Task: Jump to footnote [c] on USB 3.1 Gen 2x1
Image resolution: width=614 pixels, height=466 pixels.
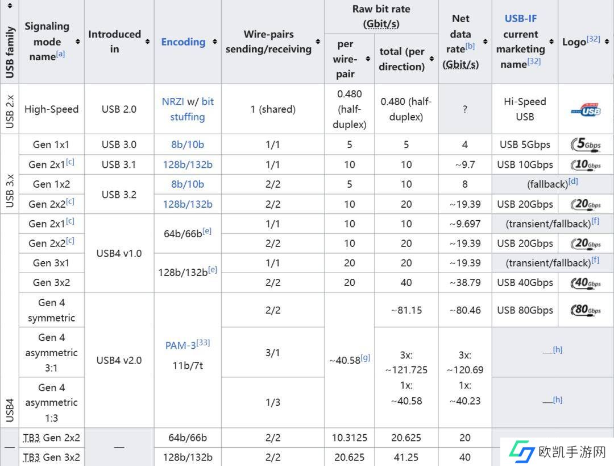Action: click(x=70, y=162)
